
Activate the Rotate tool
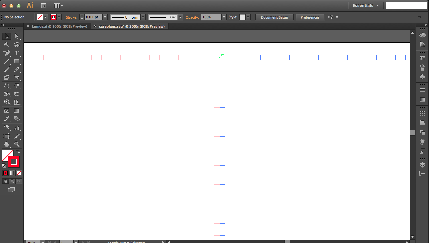tap(7, 86)
